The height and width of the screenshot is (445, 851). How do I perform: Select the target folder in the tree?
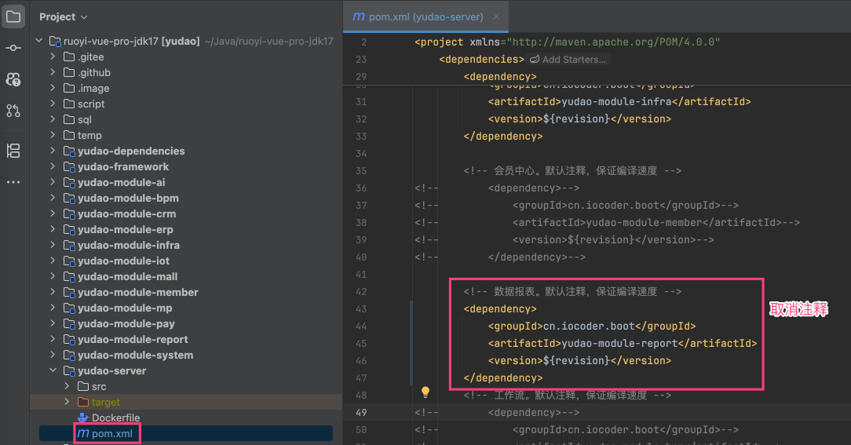tap(106, 402)
